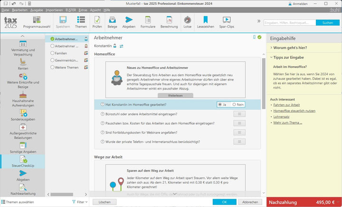Open Spar-Clips video tool

(227, 22)
